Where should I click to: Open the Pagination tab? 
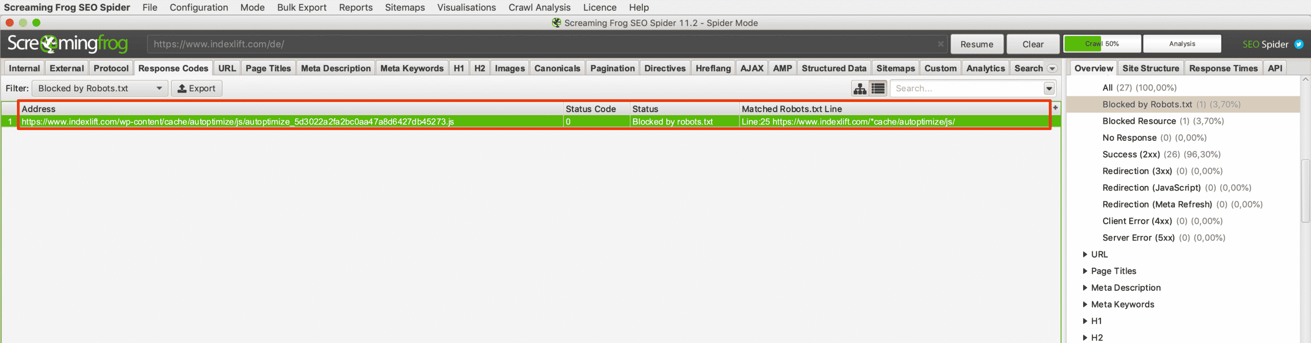pos(612,68)
